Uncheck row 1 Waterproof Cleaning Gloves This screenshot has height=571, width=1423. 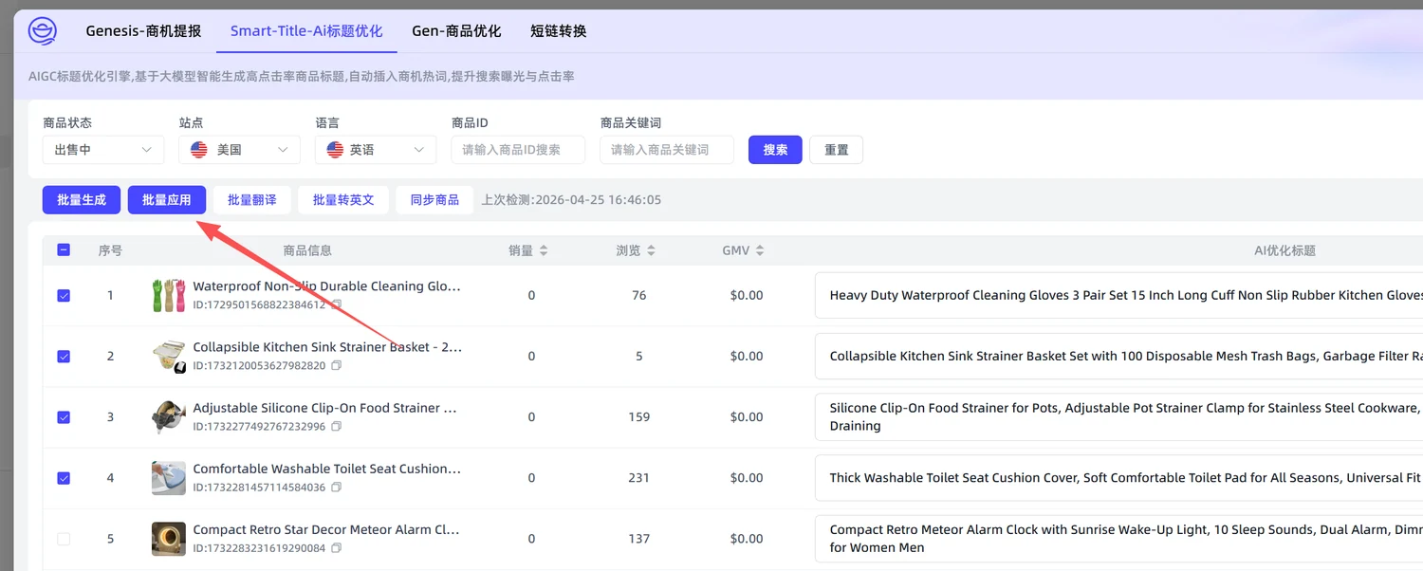click(x=64, y=295)
